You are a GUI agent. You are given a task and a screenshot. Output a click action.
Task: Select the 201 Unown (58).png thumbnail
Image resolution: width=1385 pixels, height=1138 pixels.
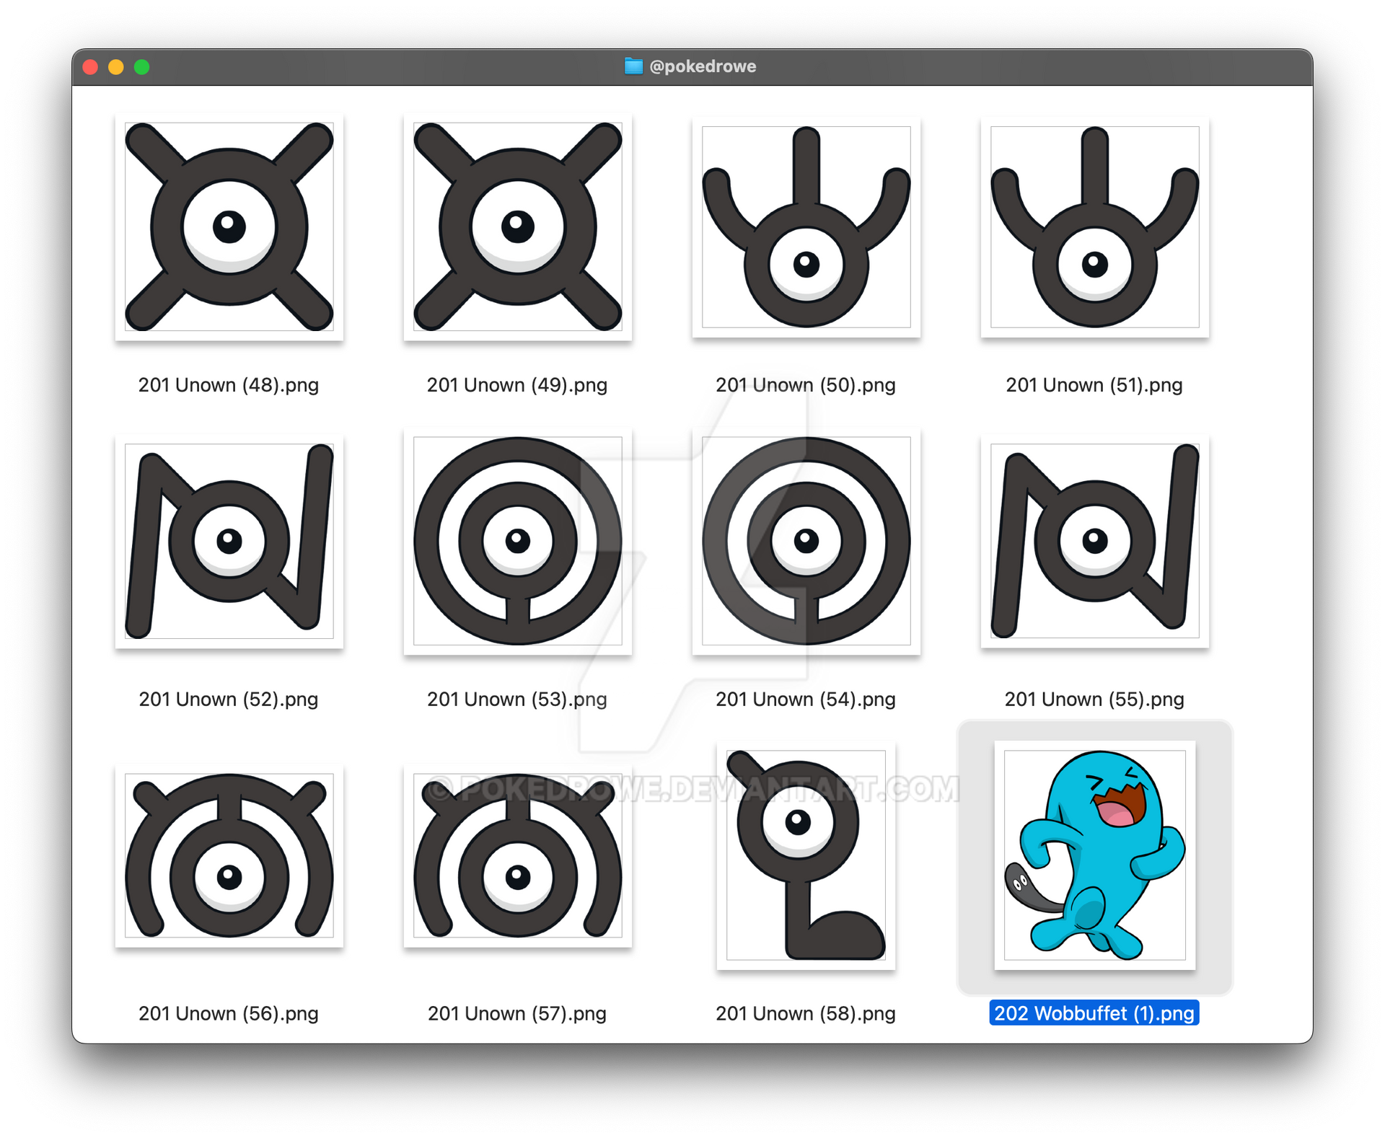pos(806,855)
